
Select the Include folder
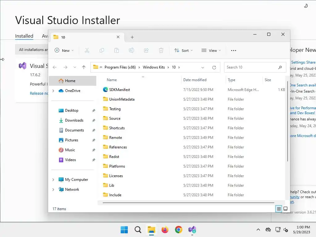coord(115,195)
